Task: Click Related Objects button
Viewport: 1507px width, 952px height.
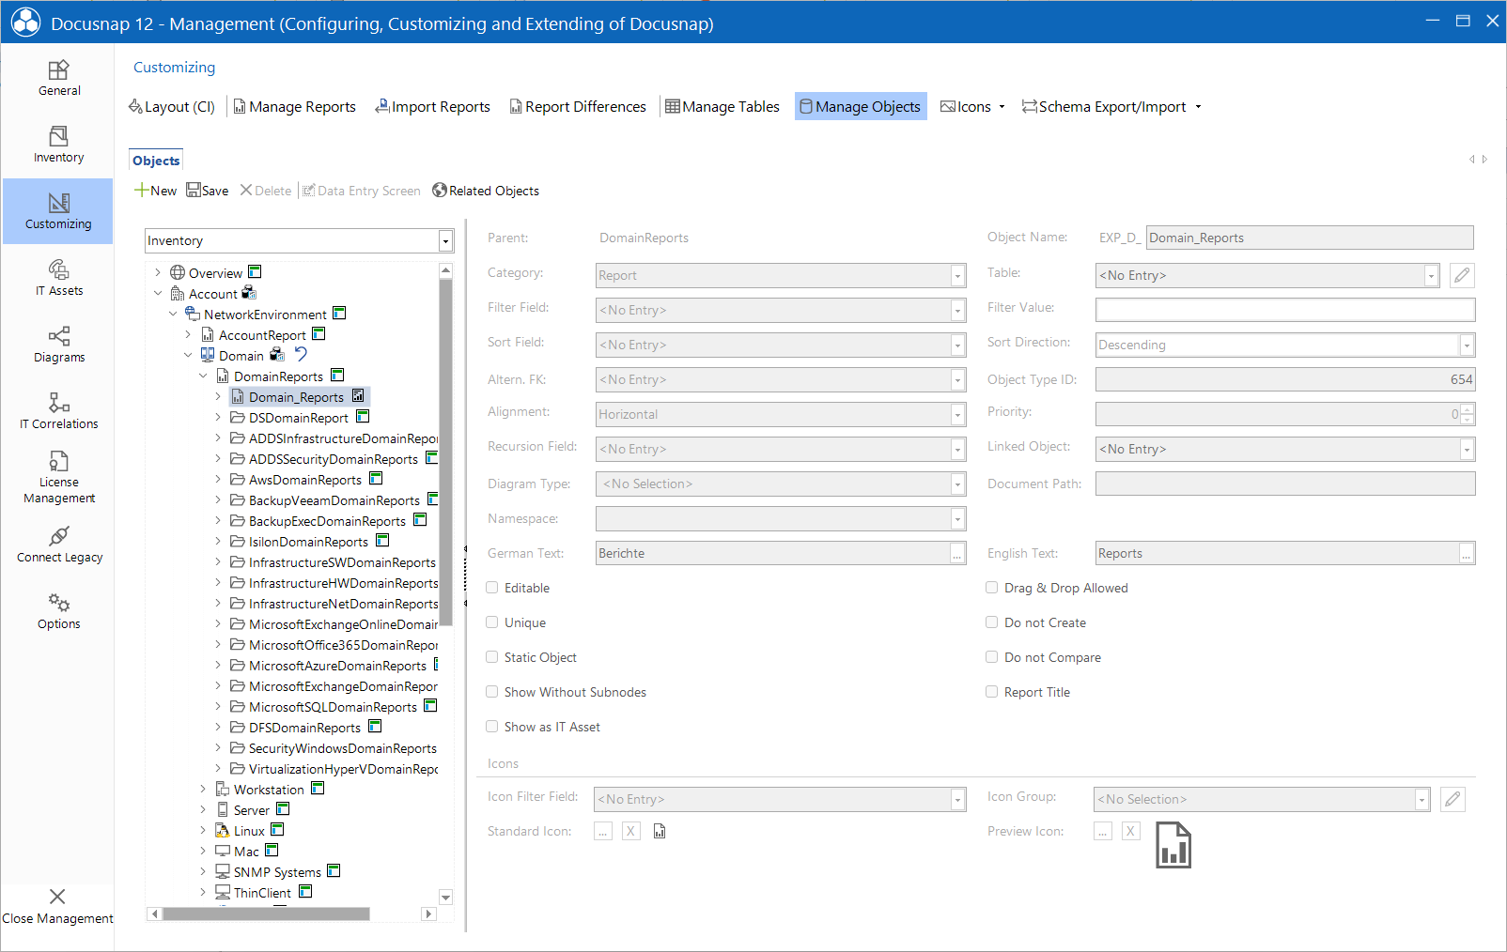Action: (486, 191)
